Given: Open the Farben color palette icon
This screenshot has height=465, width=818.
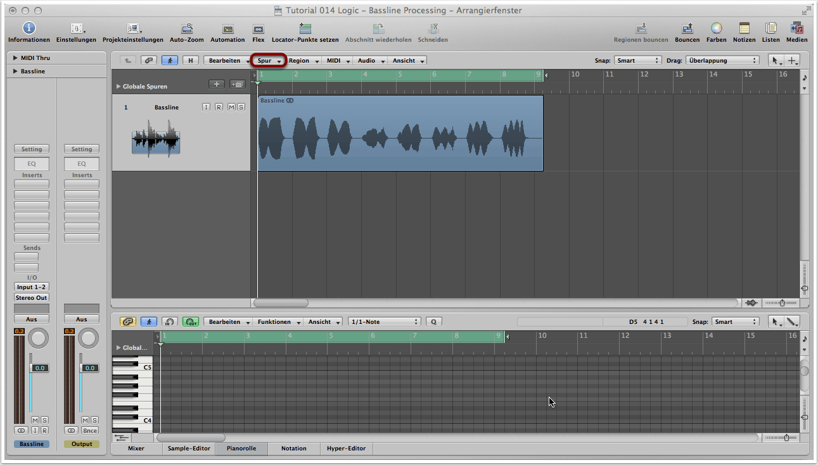Looking at the screenshot, I should pyautogui.click(x=716, y=28).
